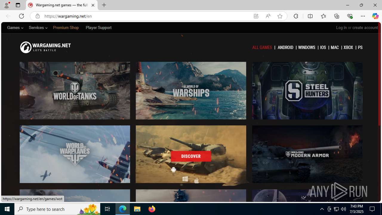Image resolution: width=382 pixels, height=215 pixels.
Task: Open notification center icon
Action: click(x=372, y=209)
